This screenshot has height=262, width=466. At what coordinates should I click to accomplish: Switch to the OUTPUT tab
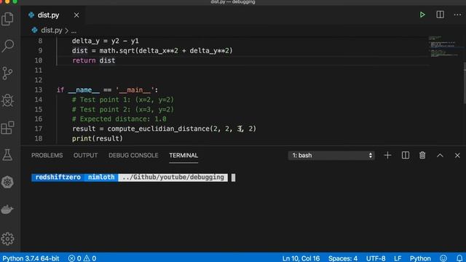pos(86,155)
